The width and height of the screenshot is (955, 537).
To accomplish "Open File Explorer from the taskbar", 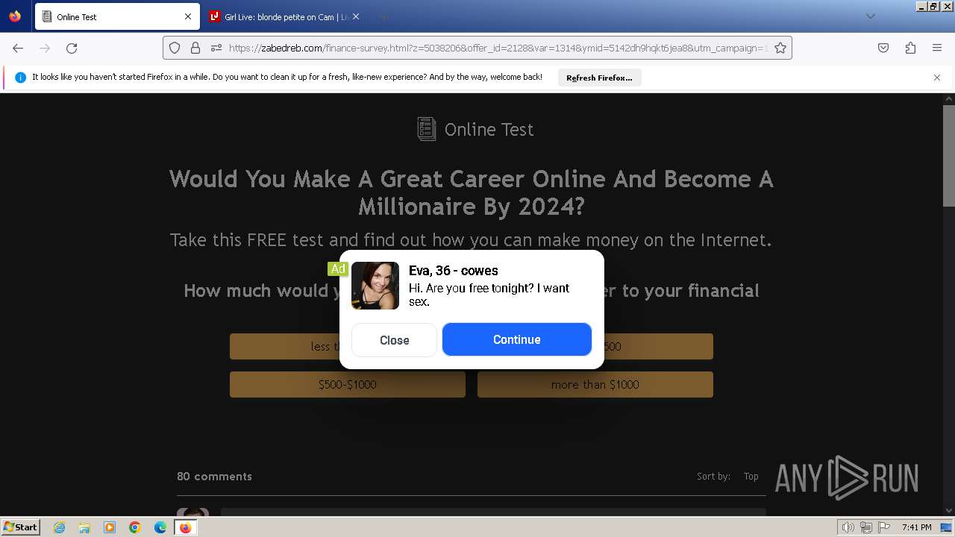I will [84, 527].
